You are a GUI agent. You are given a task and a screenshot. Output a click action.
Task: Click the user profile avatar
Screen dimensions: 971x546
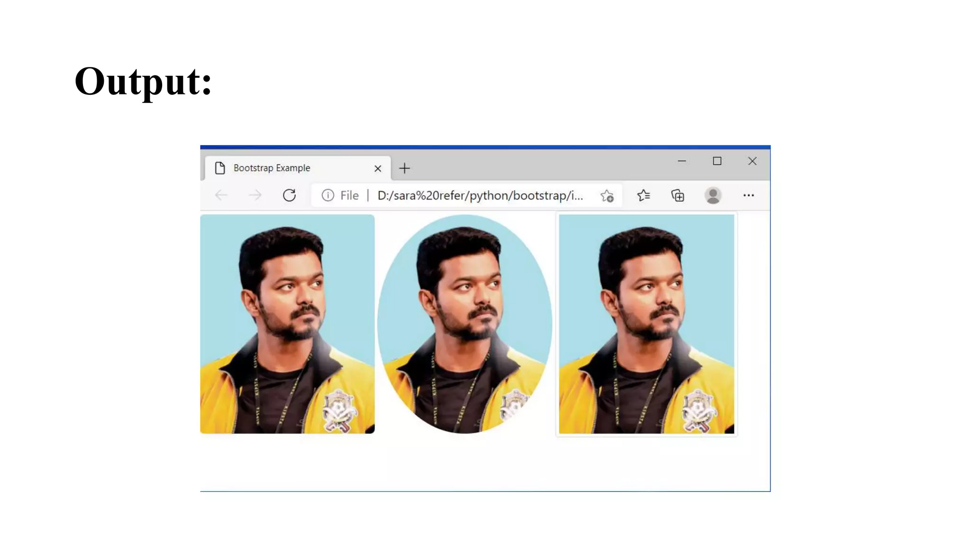(x=713, y=195)
